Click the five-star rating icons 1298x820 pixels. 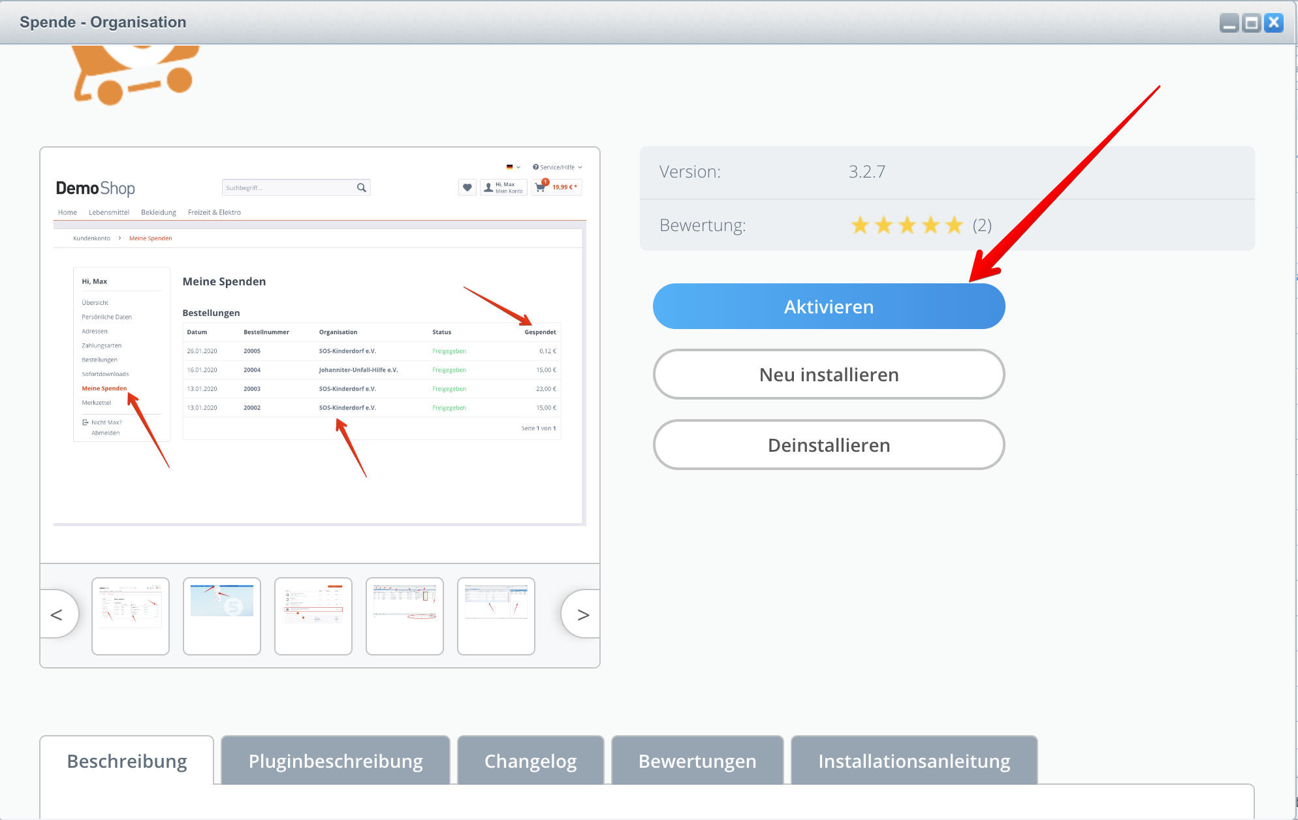907,225
